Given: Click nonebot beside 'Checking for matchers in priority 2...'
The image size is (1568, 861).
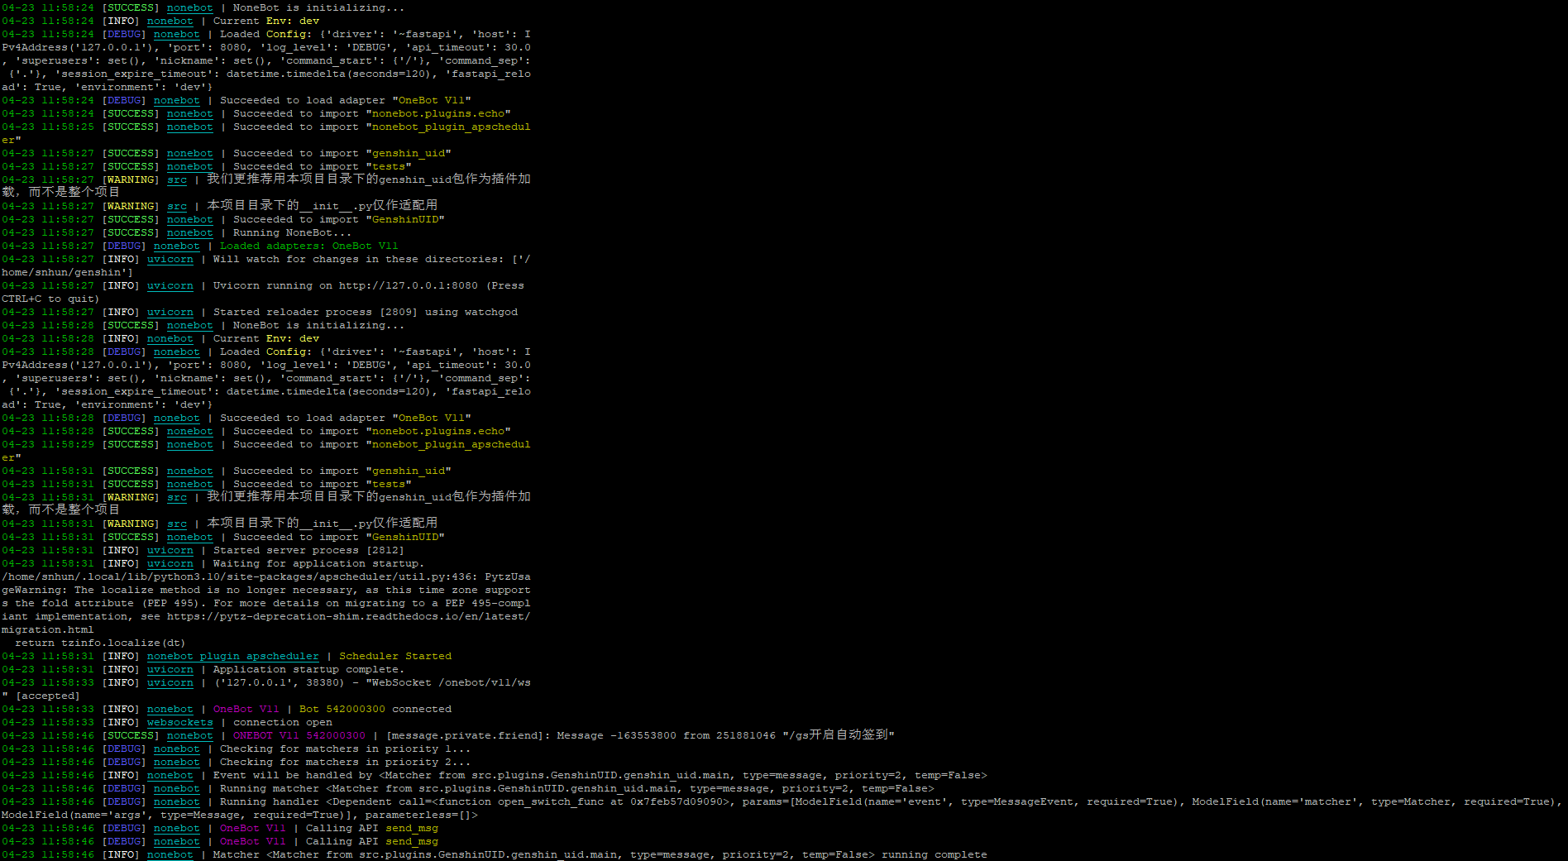Looking at the screenshot, I should [176, 762].
